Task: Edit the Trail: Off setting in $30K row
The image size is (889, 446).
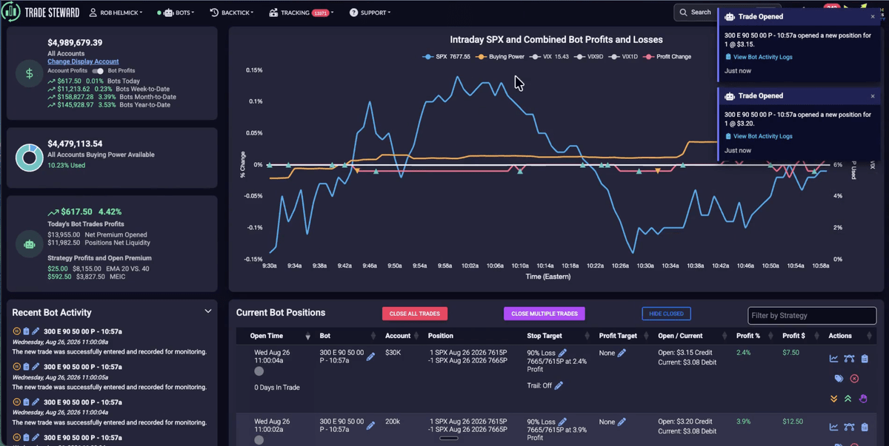Action: point(559,385)
